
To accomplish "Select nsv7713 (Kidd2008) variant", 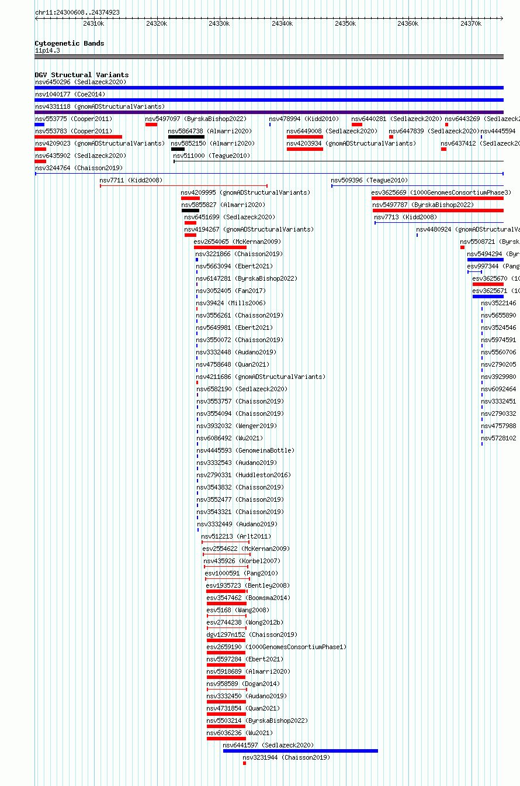I will (405, 217).
